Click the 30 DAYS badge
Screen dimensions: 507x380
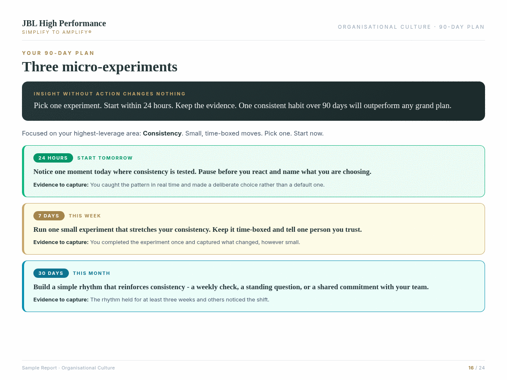click(x=51, y=273)
